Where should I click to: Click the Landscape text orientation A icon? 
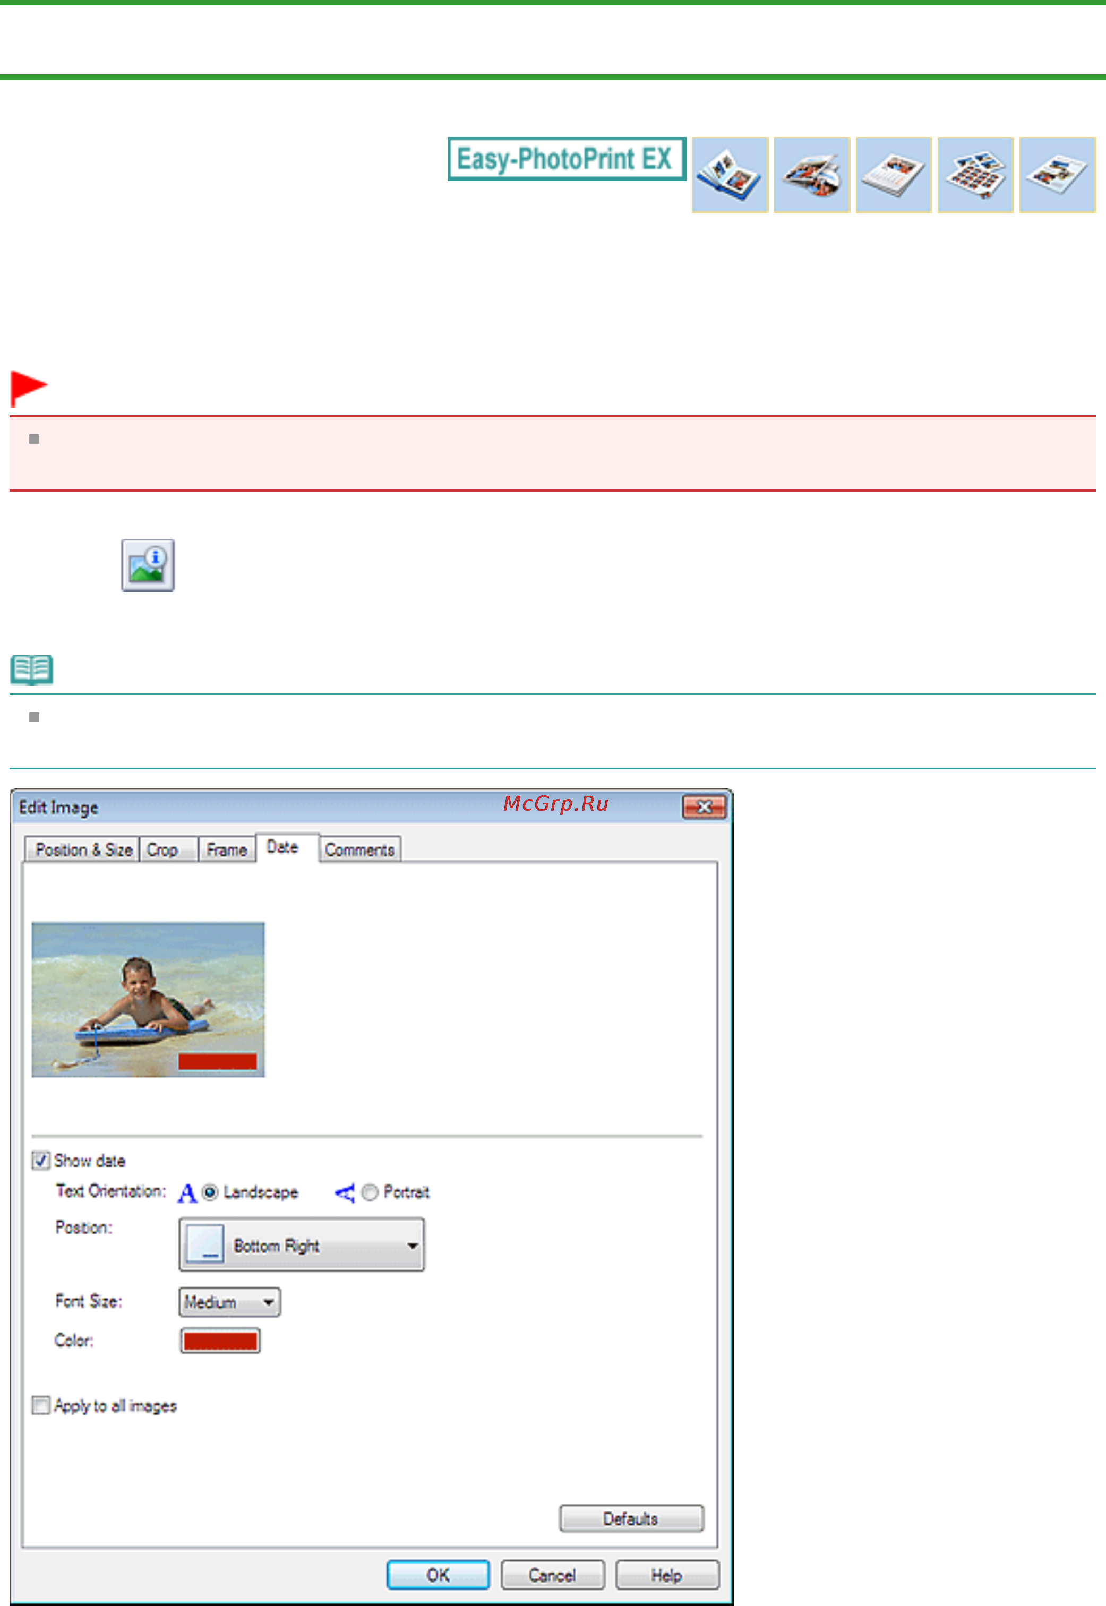187,1193
